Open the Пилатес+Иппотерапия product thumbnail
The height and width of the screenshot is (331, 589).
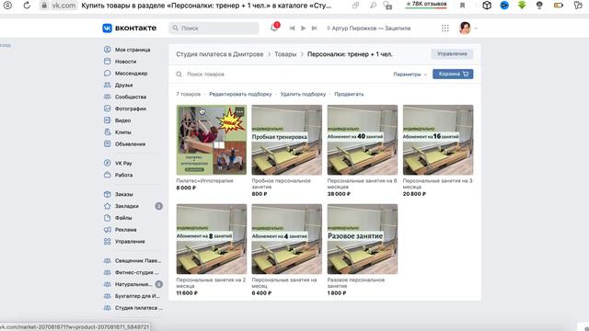tap(212, 140)
